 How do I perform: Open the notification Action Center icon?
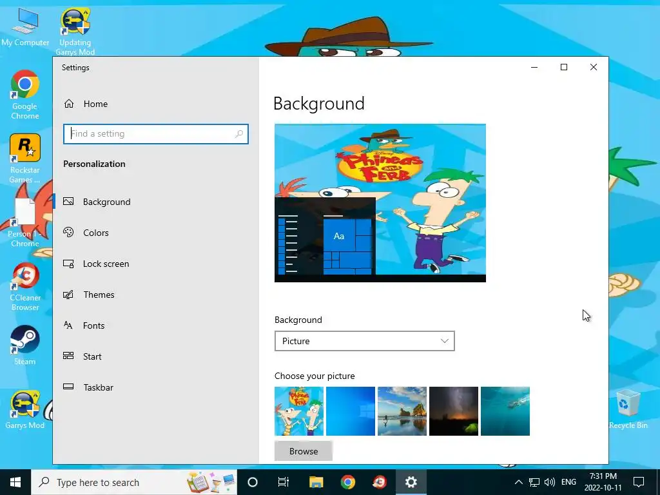[639, 482]
